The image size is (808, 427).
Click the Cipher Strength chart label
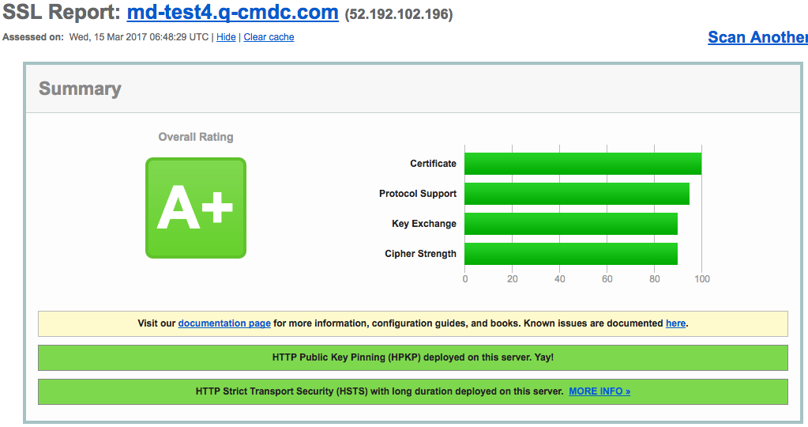(420, 254)
